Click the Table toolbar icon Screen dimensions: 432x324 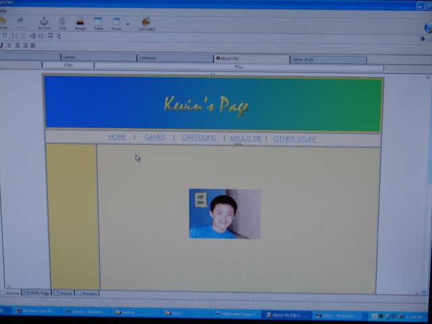point(99,24)
